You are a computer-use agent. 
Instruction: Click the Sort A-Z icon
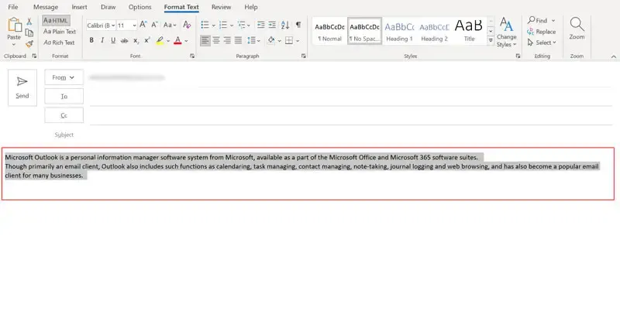coord(284,25)
